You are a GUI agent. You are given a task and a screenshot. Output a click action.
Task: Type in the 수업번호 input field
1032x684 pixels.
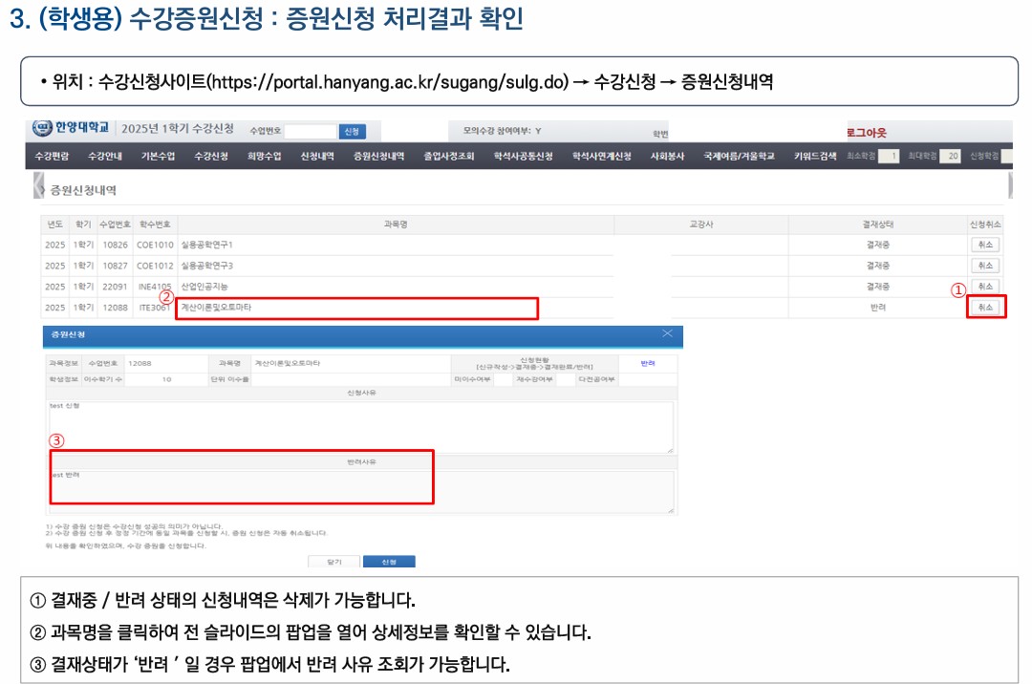coord(311,132)
